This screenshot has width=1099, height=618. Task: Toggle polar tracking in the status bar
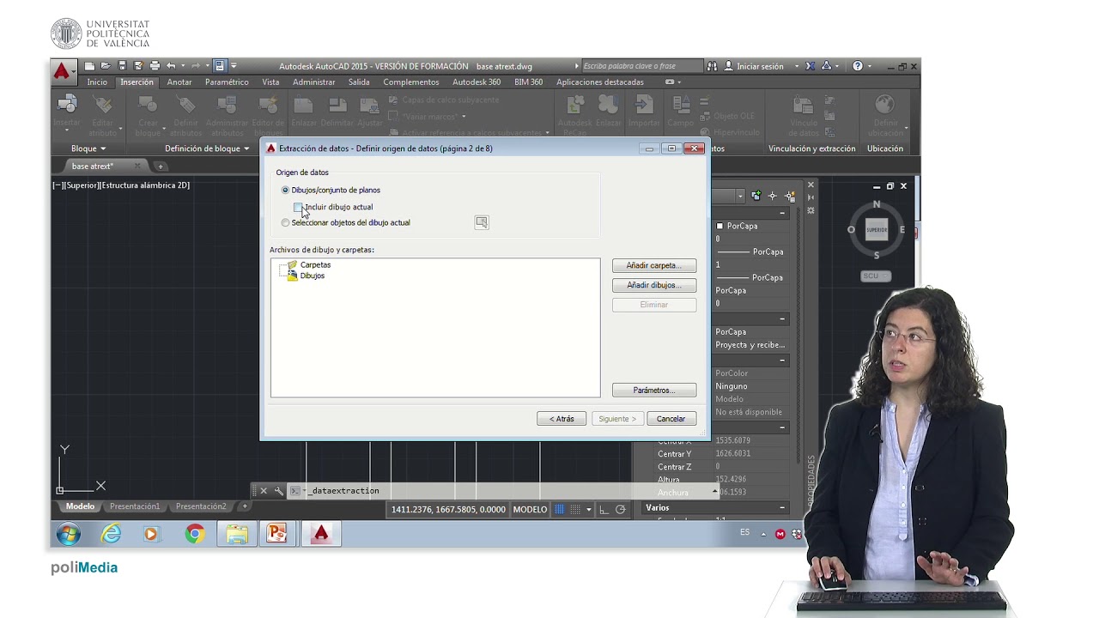[x=620, y=509]
